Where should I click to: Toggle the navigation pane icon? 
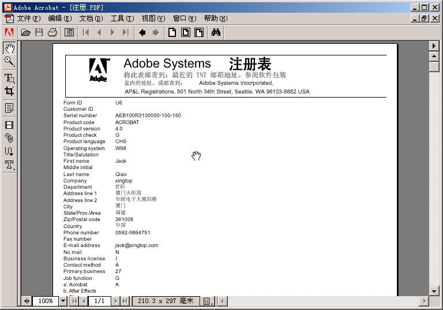69,32
